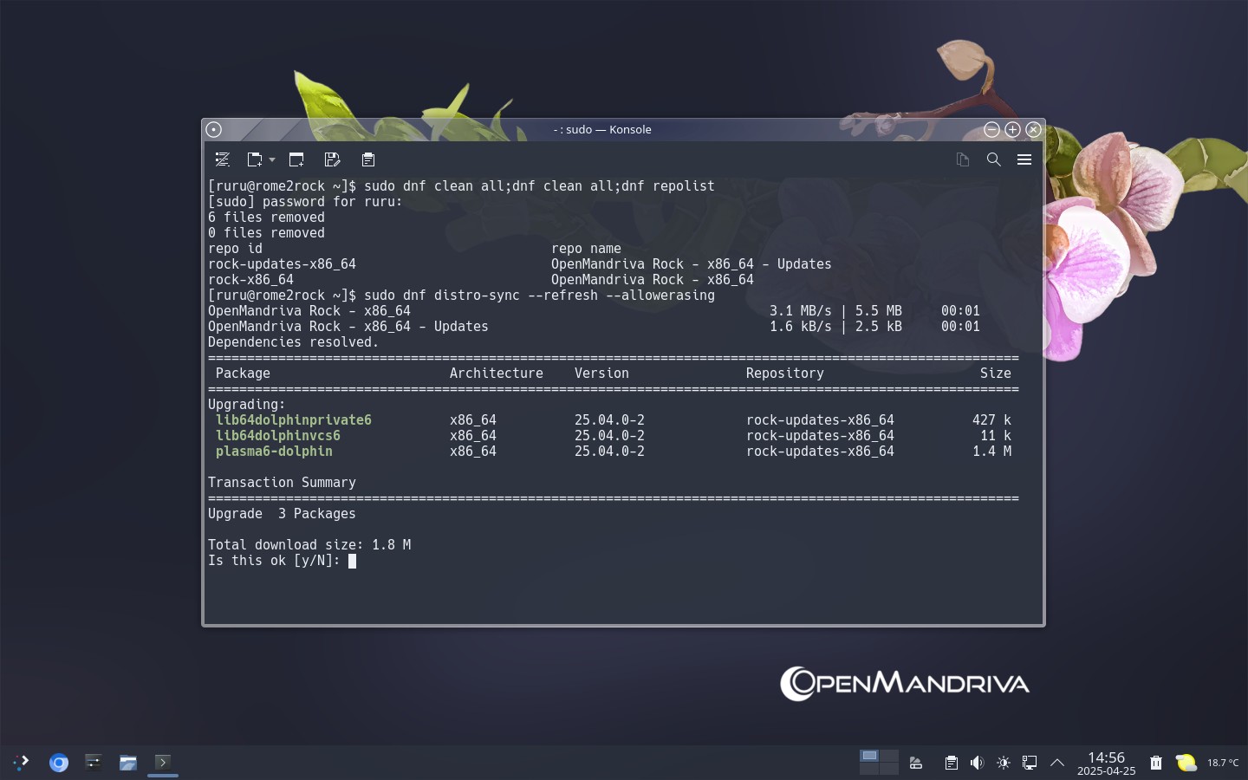Viewport: 1248px width, 780px height.
Task: Click the 'Upgrade 3 Packages' line
Action: coord(282,514)
